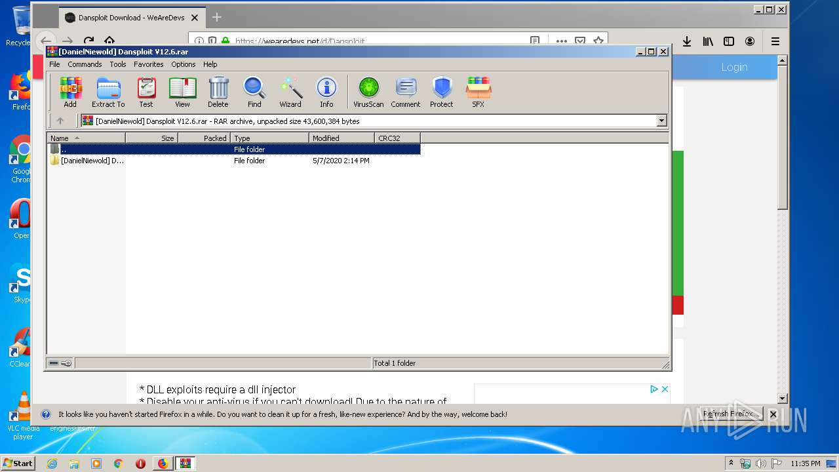Close the Dansploit Download tab
This screenshot has height=472, width=839.
coord(195,18)
